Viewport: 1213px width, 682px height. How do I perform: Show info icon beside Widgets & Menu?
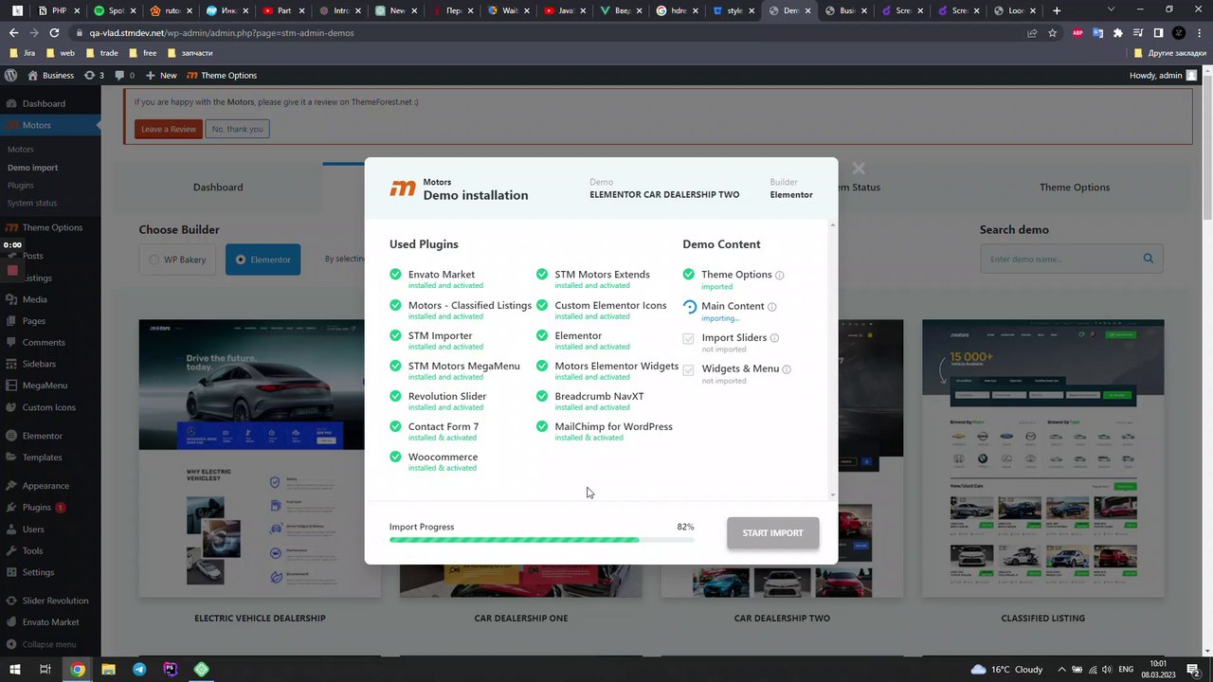[x=787, y=369]
